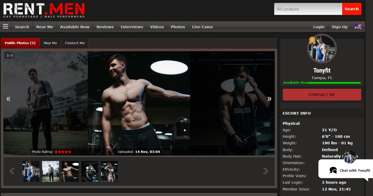373x196 pixels.
Task: Click the red CONTACT ME button
Action: pyautogui.click(x=322, y=95)
